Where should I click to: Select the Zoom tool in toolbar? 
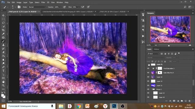pos(3,85)
